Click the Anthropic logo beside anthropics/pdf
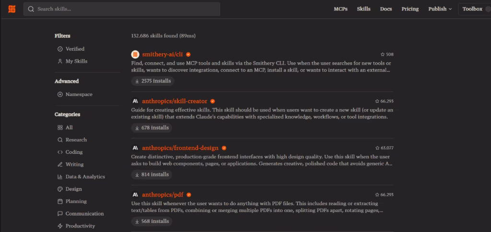Screen dimensions: 491x232 135,195
